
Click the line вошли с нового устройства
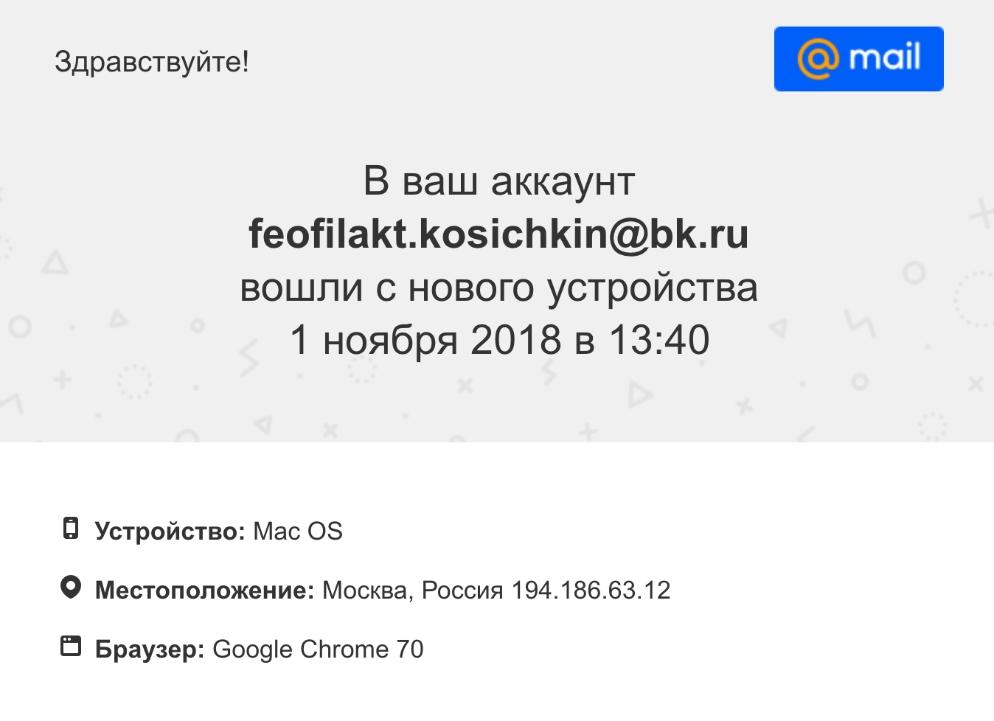(x=499, y=288)
